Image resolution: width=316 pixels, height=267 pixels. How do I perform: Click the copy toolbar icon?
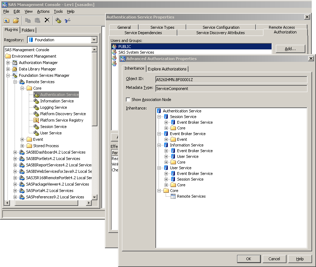click(28, 20)
